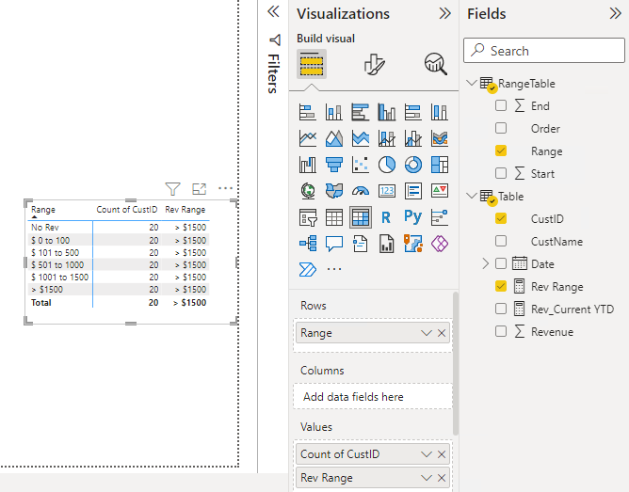Open dropdown for Count of CustID value

point(426,454)
